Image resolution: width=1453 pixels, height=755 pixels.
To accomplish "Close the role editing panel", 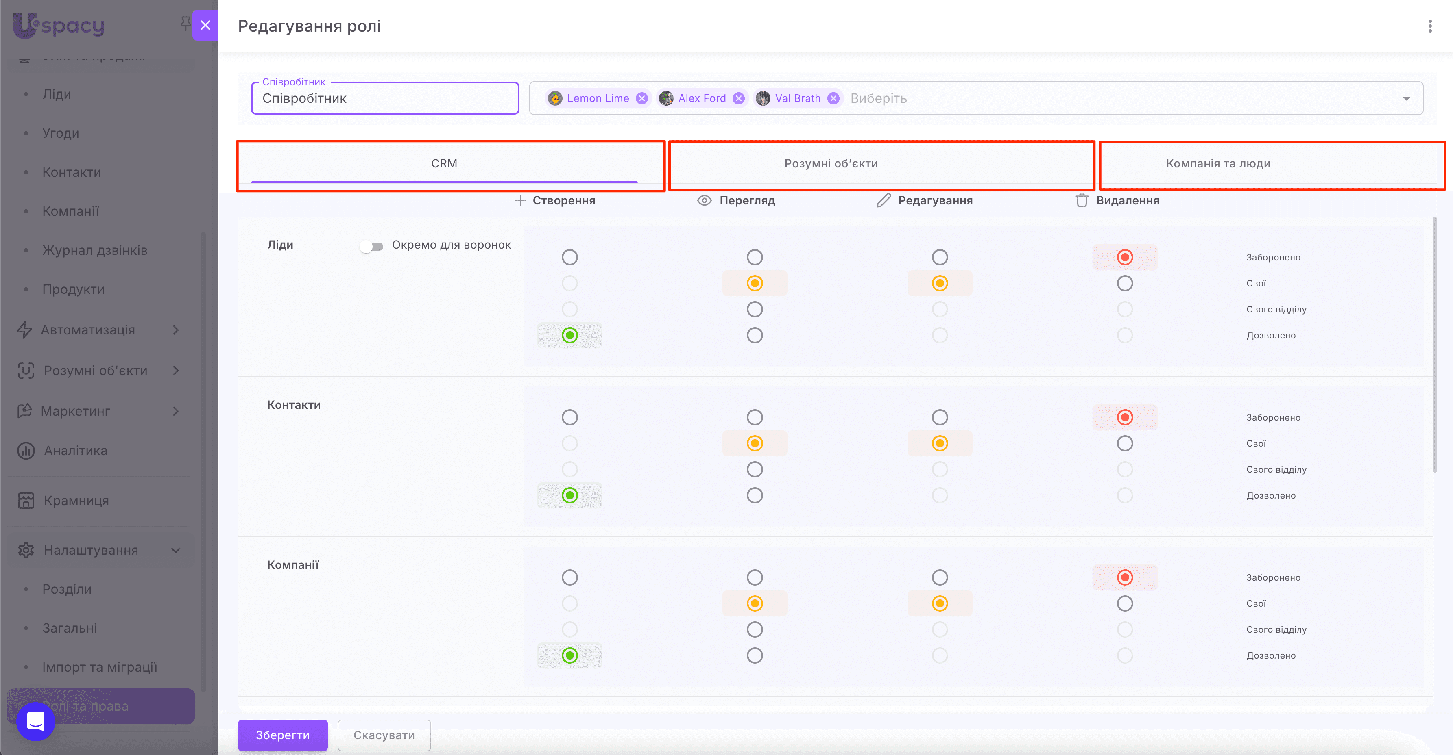I will pos(205,25).
